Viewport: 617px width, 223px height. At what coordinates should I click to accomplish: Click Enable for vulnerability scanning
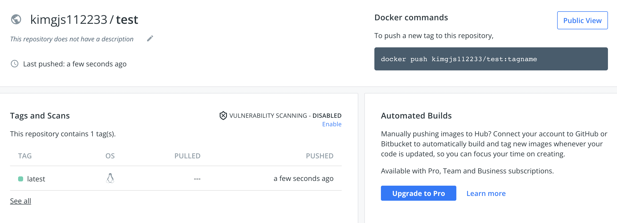332,124
